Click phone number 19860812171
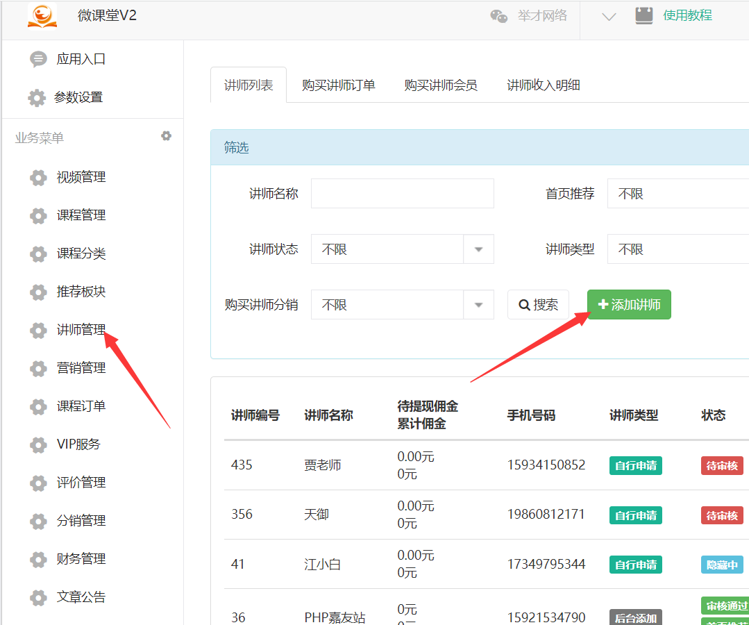The width and height of the screenshot is (749, 625). click(546, 515)
